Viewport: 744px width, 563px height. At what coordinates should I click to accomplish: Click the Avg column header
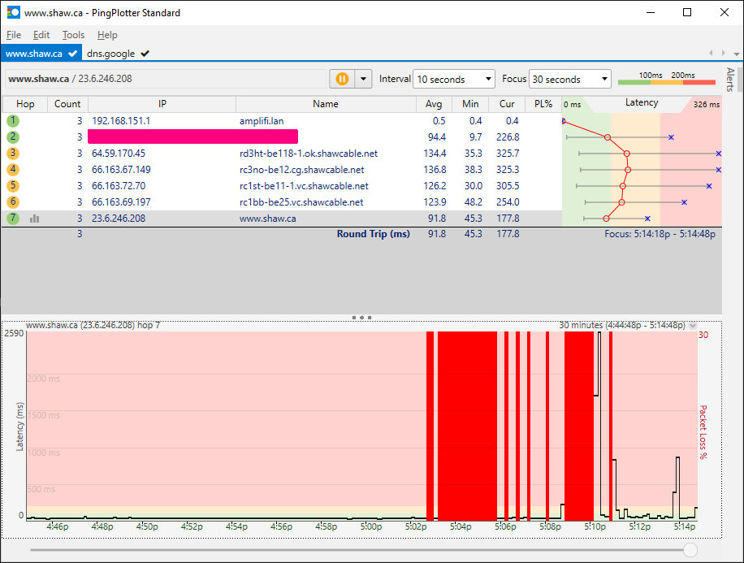(x=434, y=104)
